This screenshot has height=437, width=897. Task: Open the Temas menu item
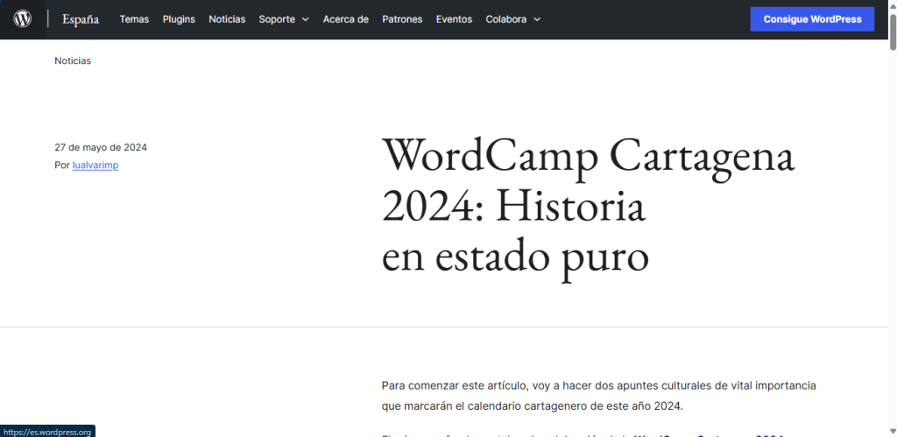(x=134, y=19)
